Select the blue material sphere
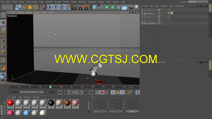This screenshot has width=212, height=119. point(27,113)
